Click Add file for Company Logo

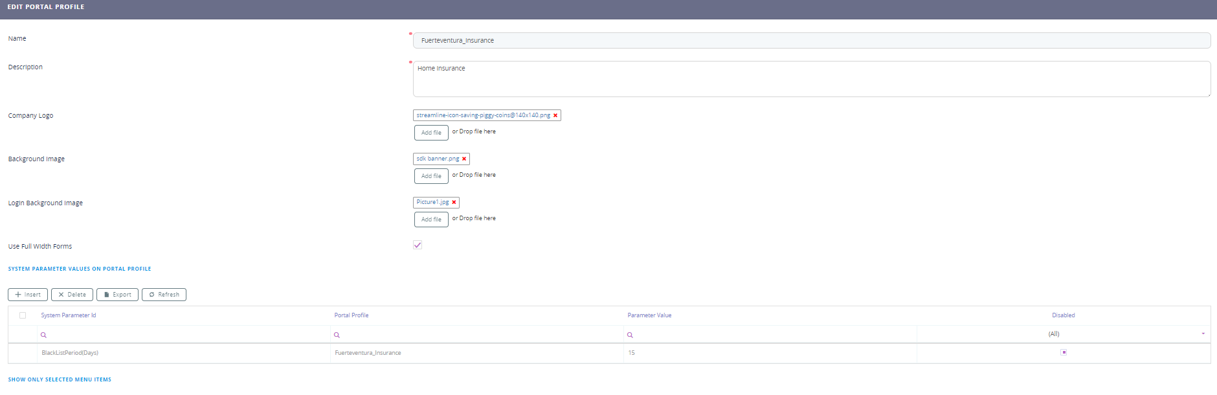tap(431, 133)
